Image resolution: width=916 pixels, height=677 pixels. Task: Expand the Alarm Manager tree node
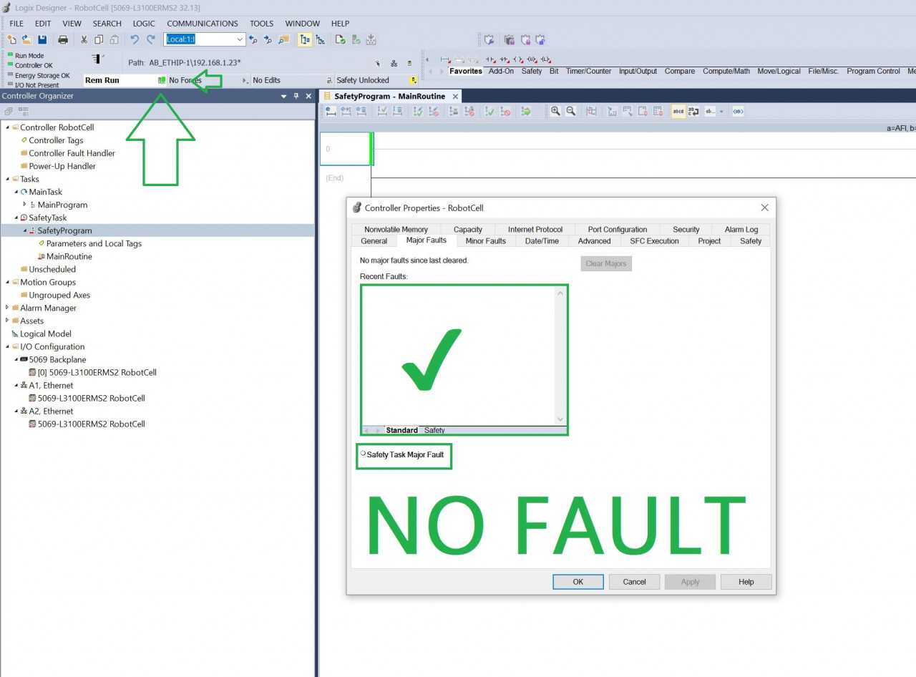7,308
